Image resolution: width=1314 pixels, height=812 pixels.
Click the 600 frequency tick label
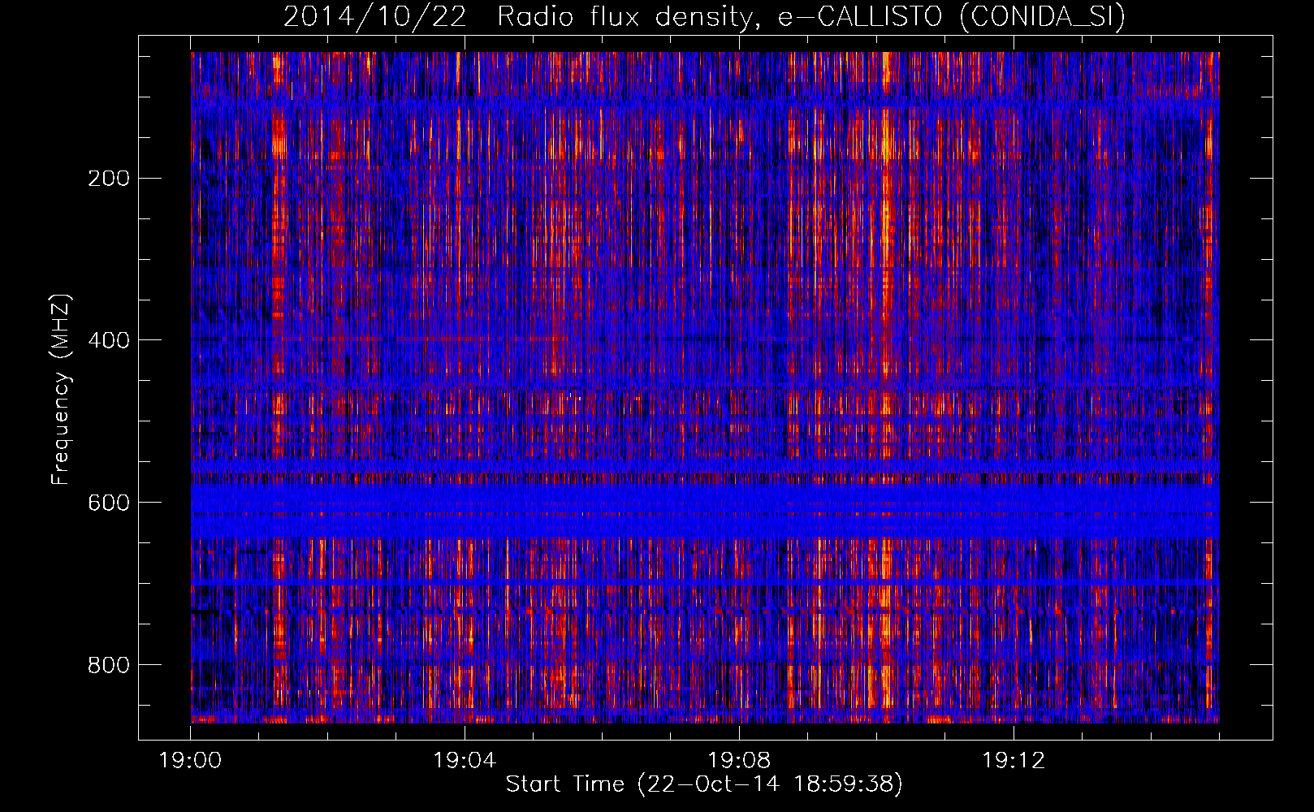pyautogui.click(x=109, y=503)
